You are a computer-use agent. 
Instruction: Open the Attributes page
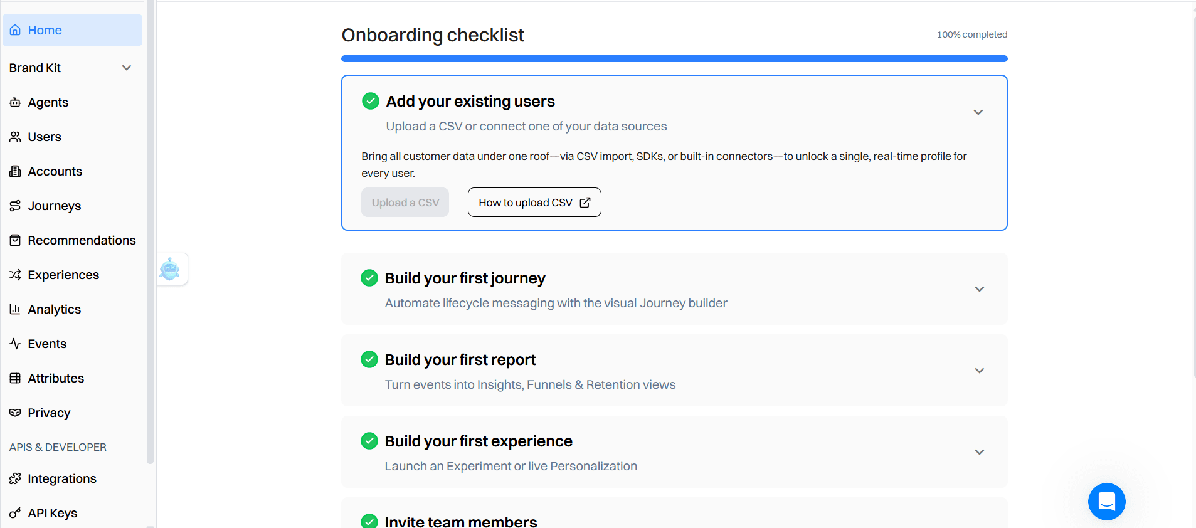coord(56,378)
